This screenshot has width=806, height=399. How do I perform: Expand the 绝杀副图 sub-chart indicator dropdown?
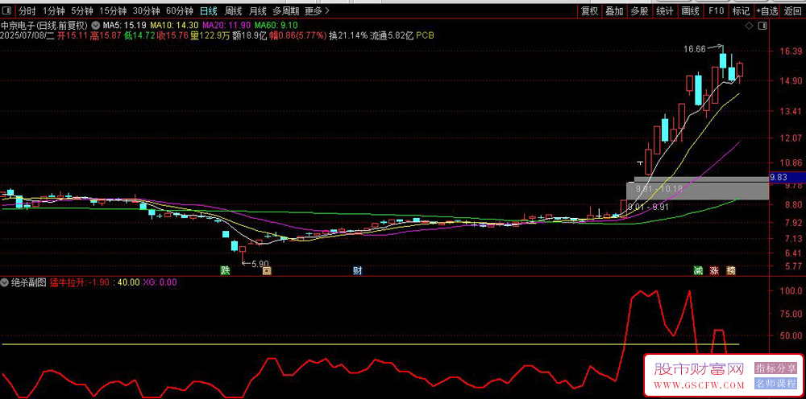pos(5,282)
